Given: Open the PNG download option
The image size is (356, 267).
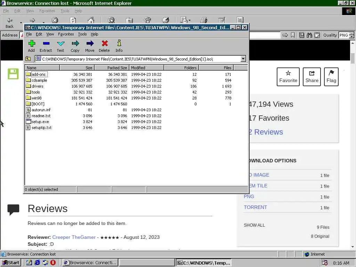Looking at the screenshot, I should (x=249, y=196).
